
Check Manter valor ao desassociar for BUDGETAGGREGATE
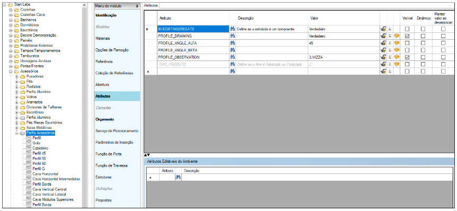(443, 29)
